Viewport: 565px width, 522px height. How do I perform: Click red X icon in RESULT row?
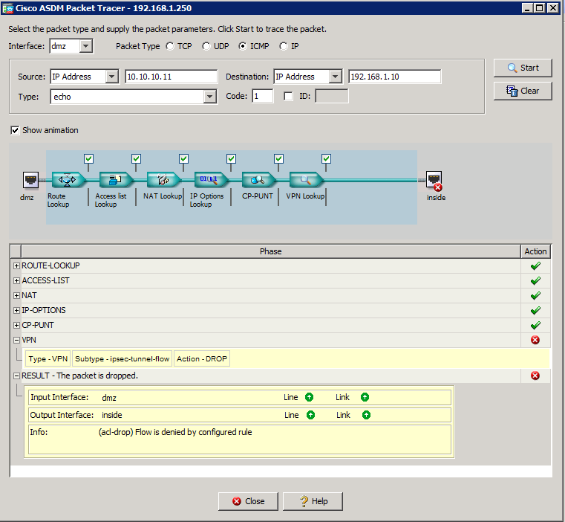tap(535, 376)
